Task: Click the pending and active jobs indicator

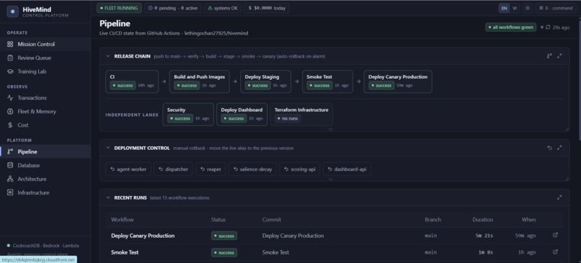Action: (173, 8)
